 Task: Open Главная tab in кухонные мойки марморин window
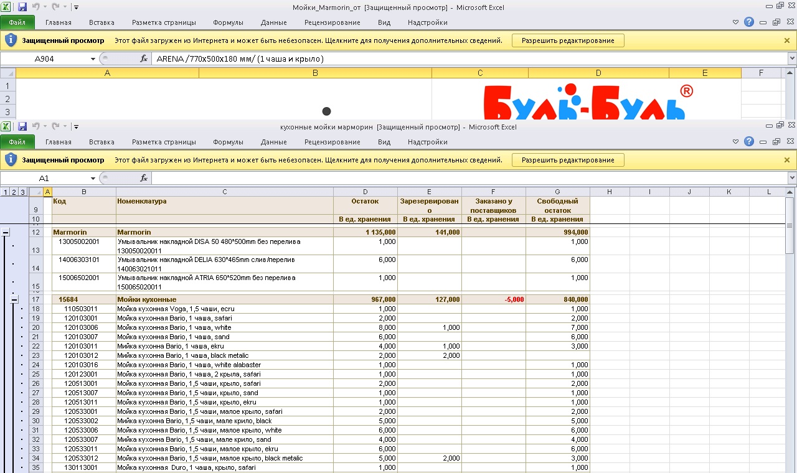(x=59, y=142)
